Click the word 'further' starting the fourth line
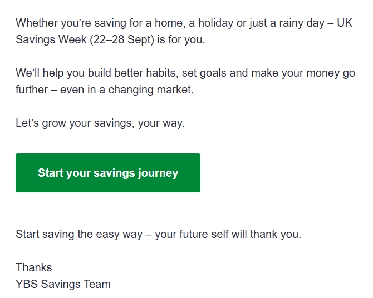Image resolution: width=373 pixels, height=298 pixels. pos(32,90)
